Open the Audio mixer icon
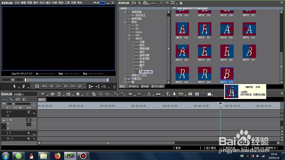Viewport: 285px width, 160px height. [197, 94]
